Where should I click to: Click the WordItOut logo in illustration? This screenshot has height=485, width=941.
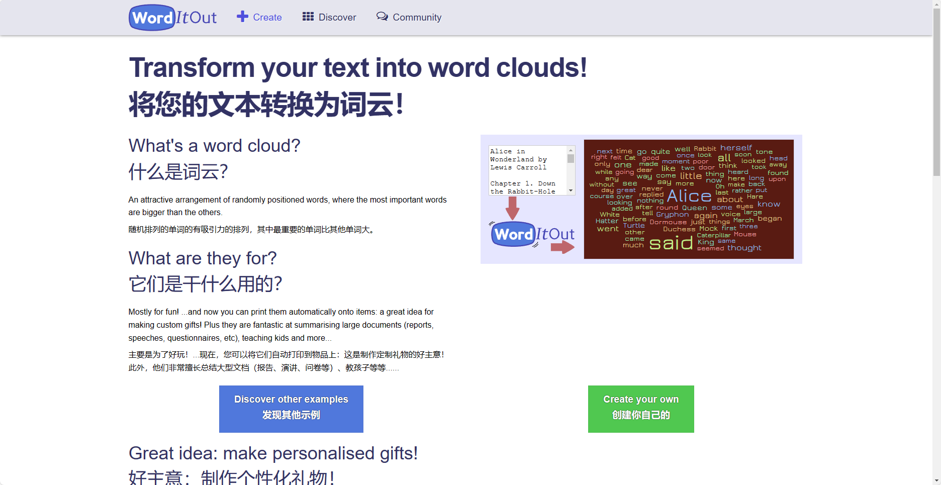coord(532,234)
